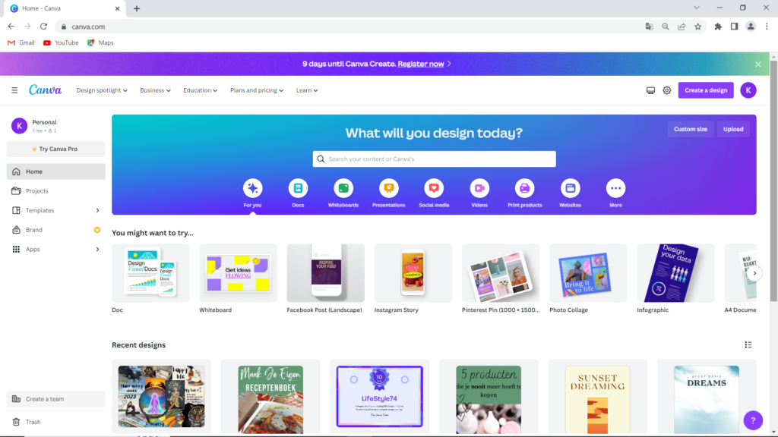
Task: Switch recent designs to list view
Action: (748, 345)
